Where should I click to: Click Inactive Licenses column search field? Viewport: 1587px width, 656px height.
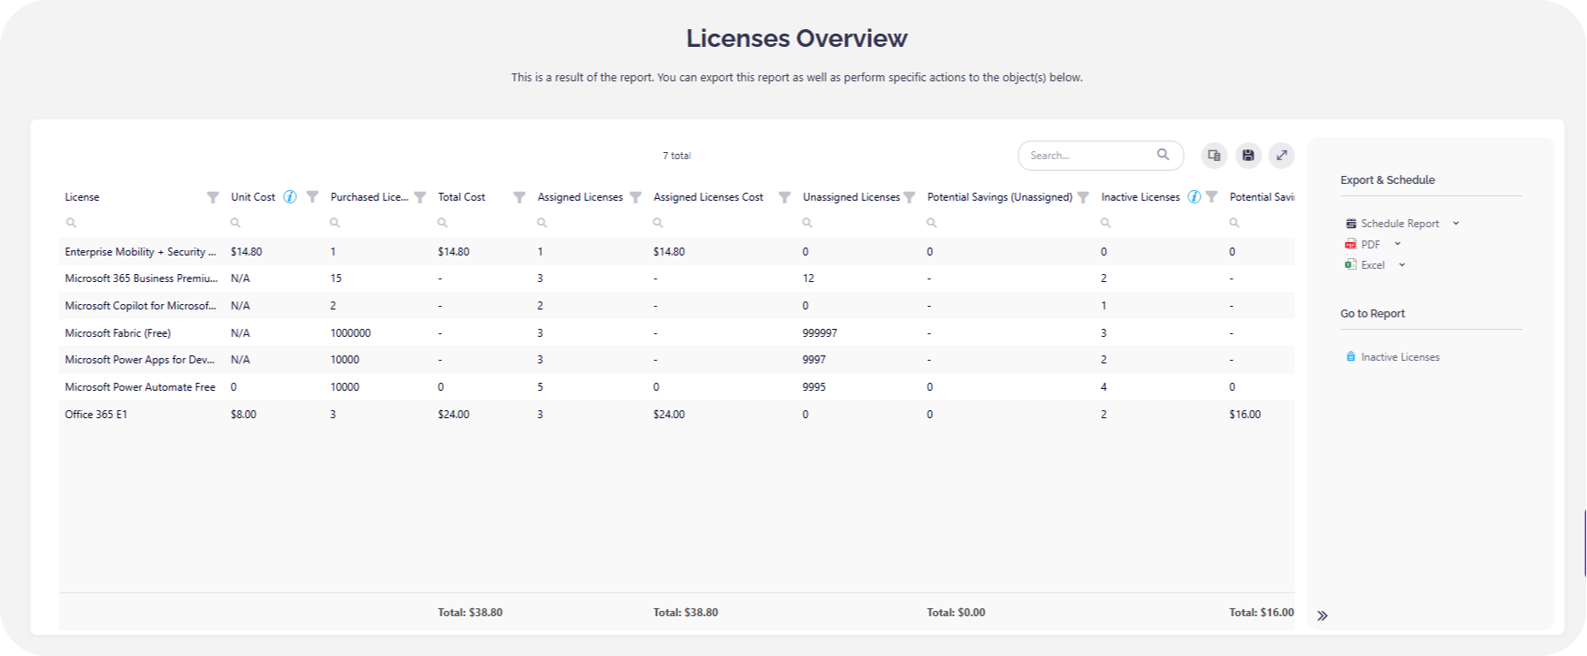[1159, 223]
